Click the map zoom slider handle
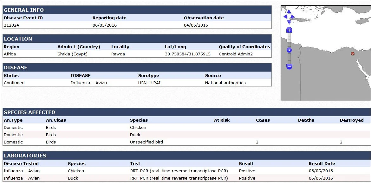The image size is (371, 184). 289,50
